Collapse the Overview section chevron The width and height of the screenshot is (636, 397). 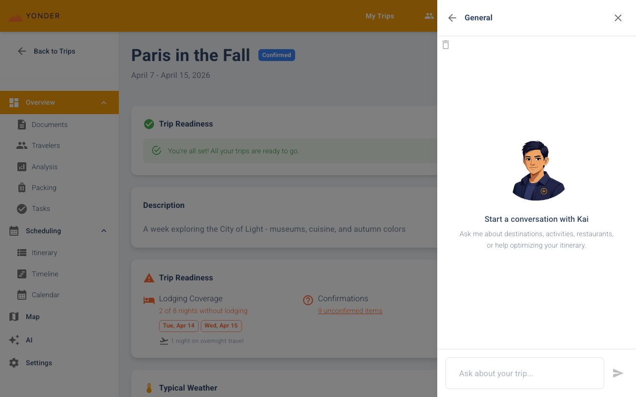(x=104, y=103)
